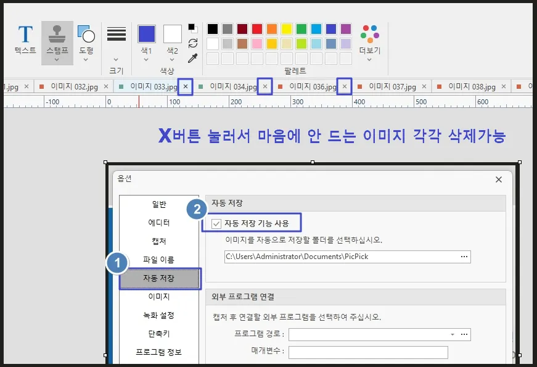
Task: Open the 크기 line thickness selector
Action: 117,34
